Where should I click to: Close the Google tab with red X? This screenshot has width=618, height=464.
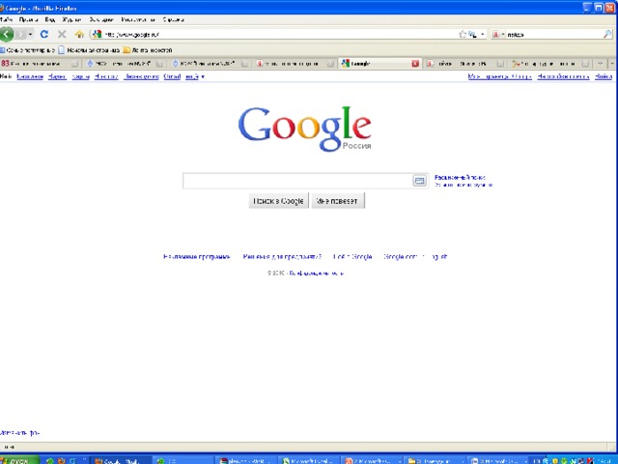click(x=415, y=64)
